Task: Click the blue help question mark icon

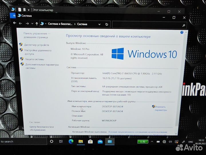Action: [x=182, y=32]
